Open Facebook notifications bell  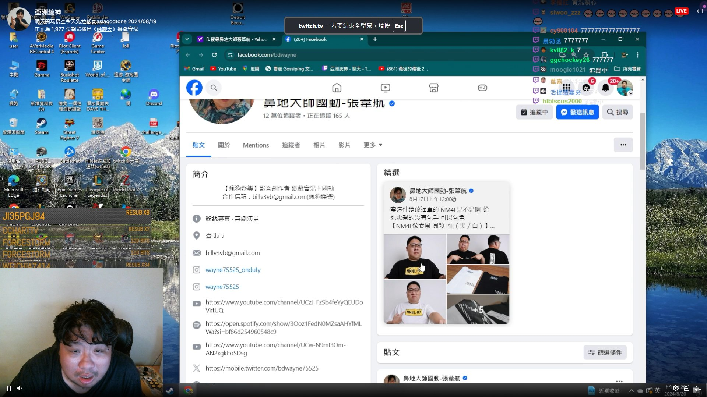pyautogui.click(x=605, y=88)
